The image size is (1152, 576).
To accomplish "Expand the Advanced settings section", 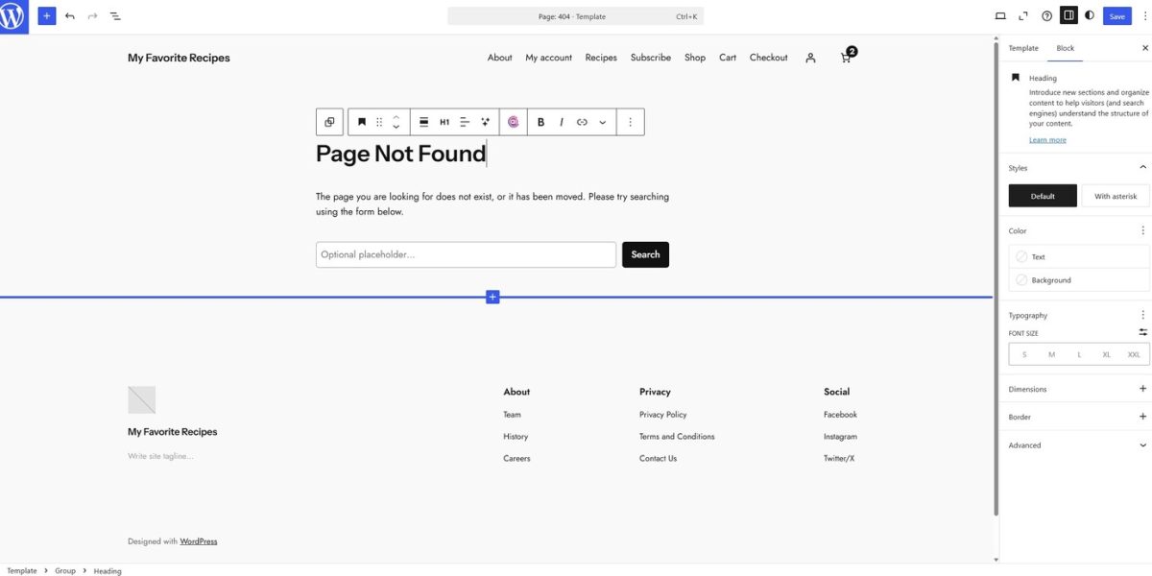I will tap(1142, 444).
